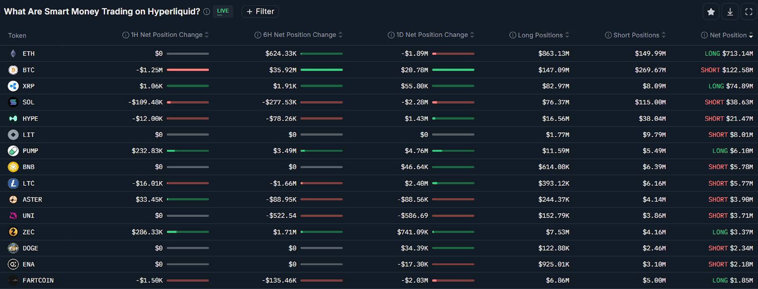Click the info icon beside the title
758x289 pixels.
207,12
